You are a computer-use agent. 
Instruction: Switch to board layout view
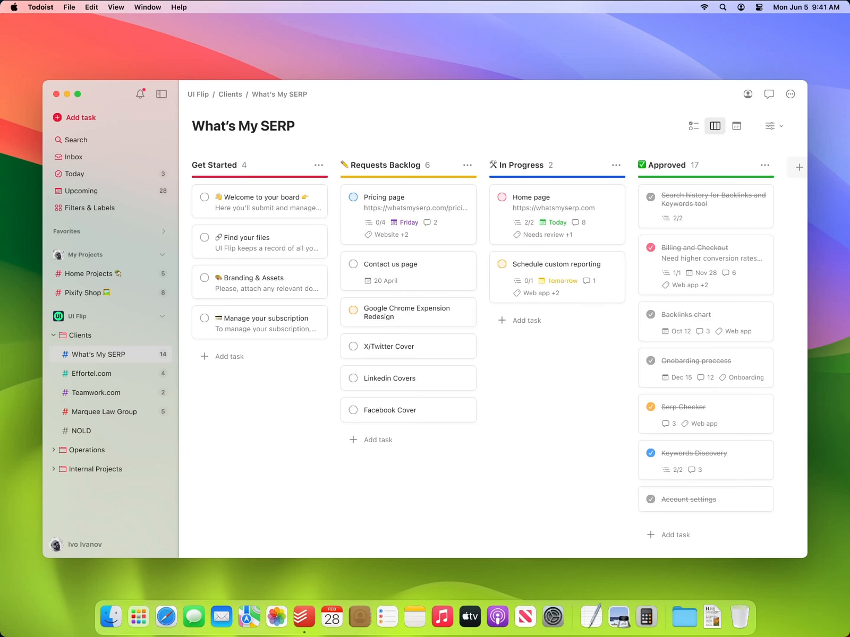pos(715,126)
